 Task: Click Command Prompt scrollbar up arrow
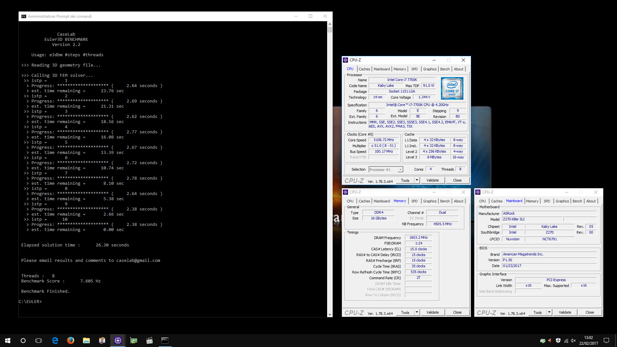click(x=330, y=24)
